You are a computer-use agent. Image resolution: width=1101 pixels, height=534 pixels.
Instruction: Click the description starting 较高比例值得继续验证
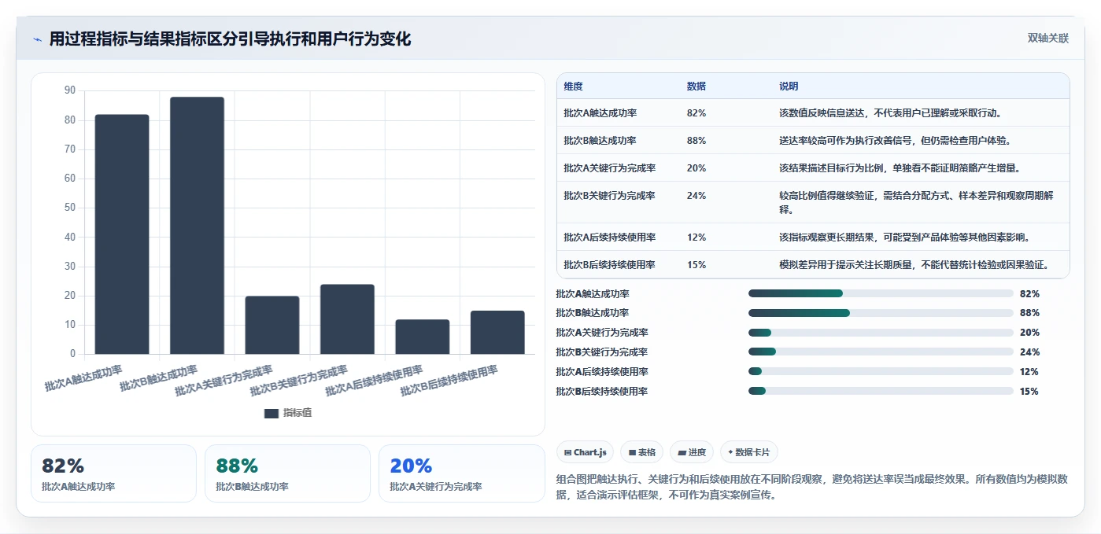916,203
